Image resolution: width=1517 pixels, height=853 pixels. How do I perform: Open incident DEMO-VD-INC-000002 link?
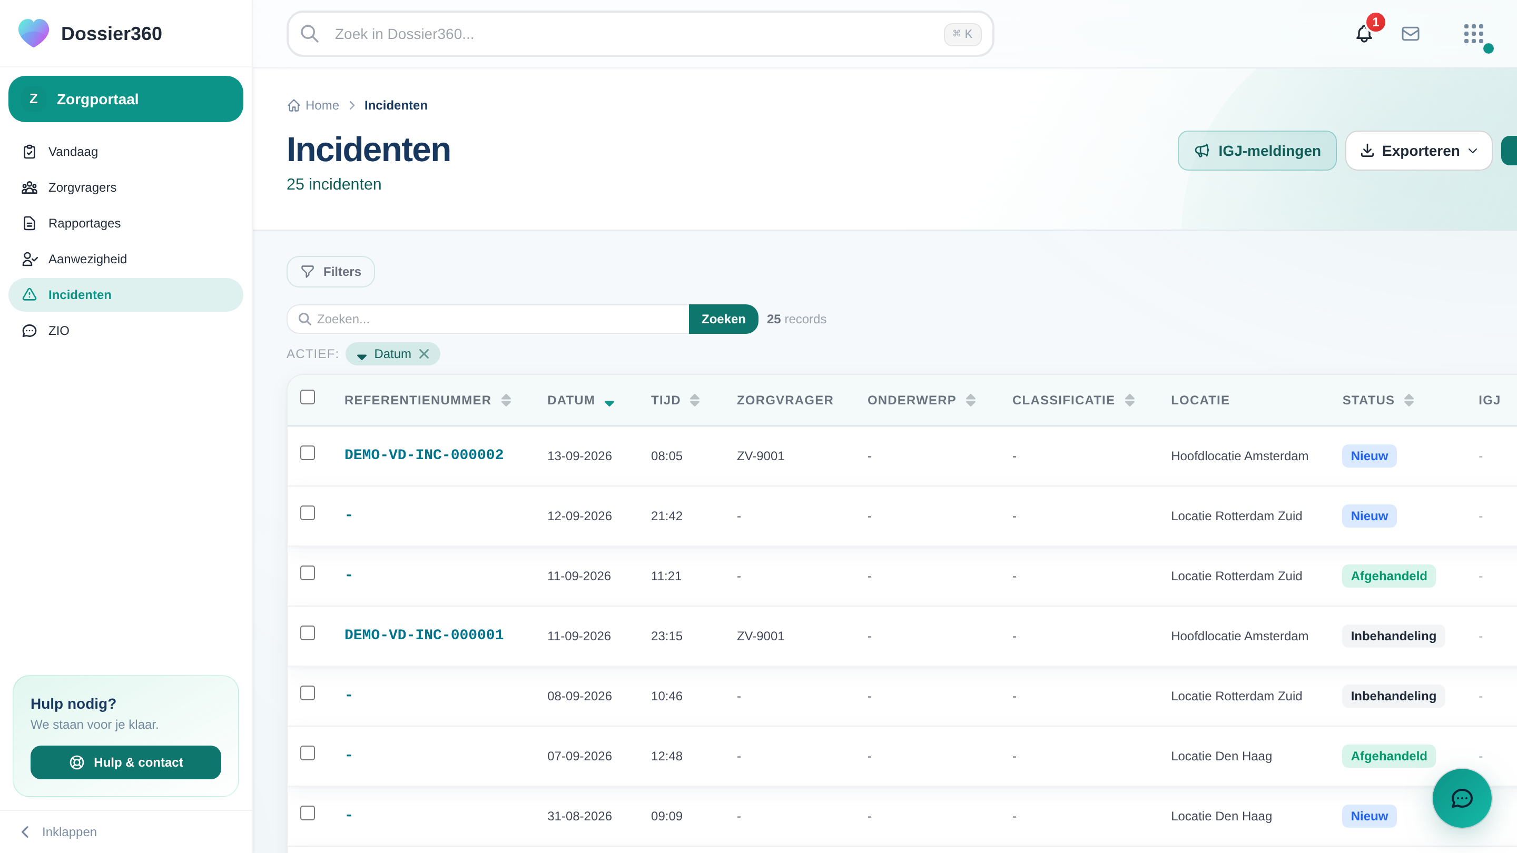tap(423, 455)
